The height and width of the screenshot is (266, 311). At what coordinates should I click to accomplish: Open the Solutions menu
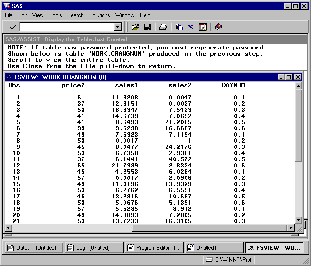pyautogui.click(x=100, y=15)
